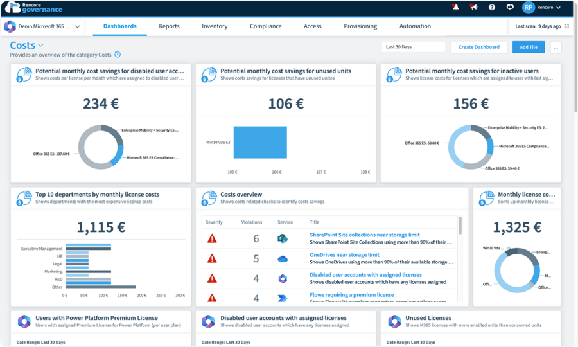This screenshot has width=578, height=347.
Task: Open the notifications bell icon
Action: (x=456, y=8)
